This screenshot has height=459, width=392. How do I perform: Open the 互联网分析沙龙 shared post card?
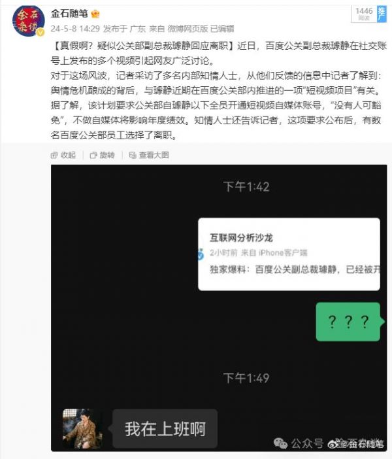(x=289, y=254)
